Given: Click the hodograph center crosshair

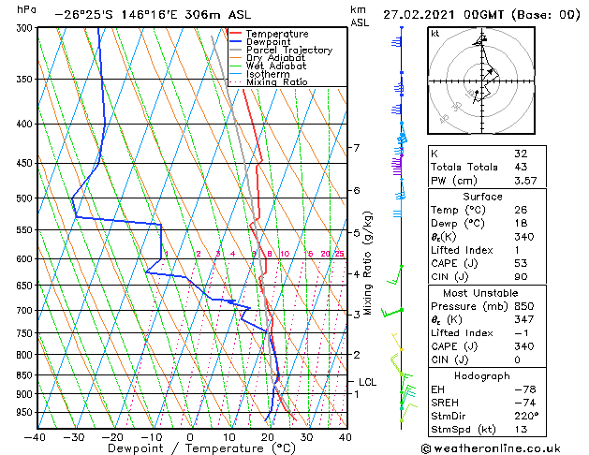Looking at the screenshot, I should 482,81.
